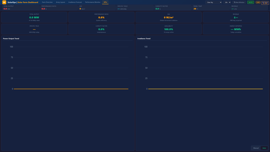Click GHI tile in the top status strip
The width and height of the screenshot is (270, 152).
coord(97,8)
